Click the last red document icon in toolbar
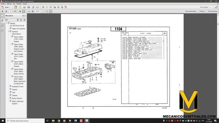 point(66,7)
